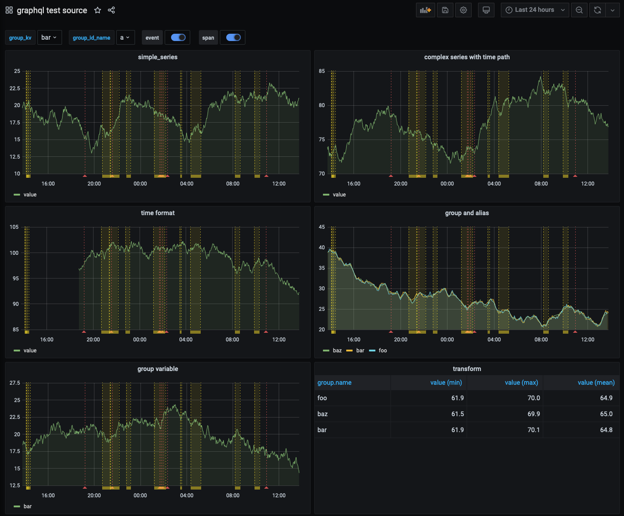Viewport: 624px width, 516px height.
Task: Click the share dashboard icon
Action: tap(111, 10)
